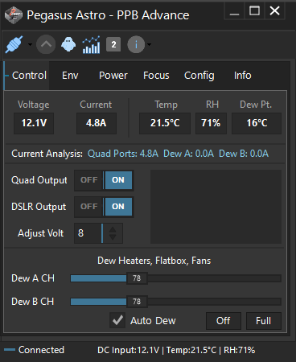Increase Adjust Volt with up arrow
296x362 pixels.
tap(113, 230)
